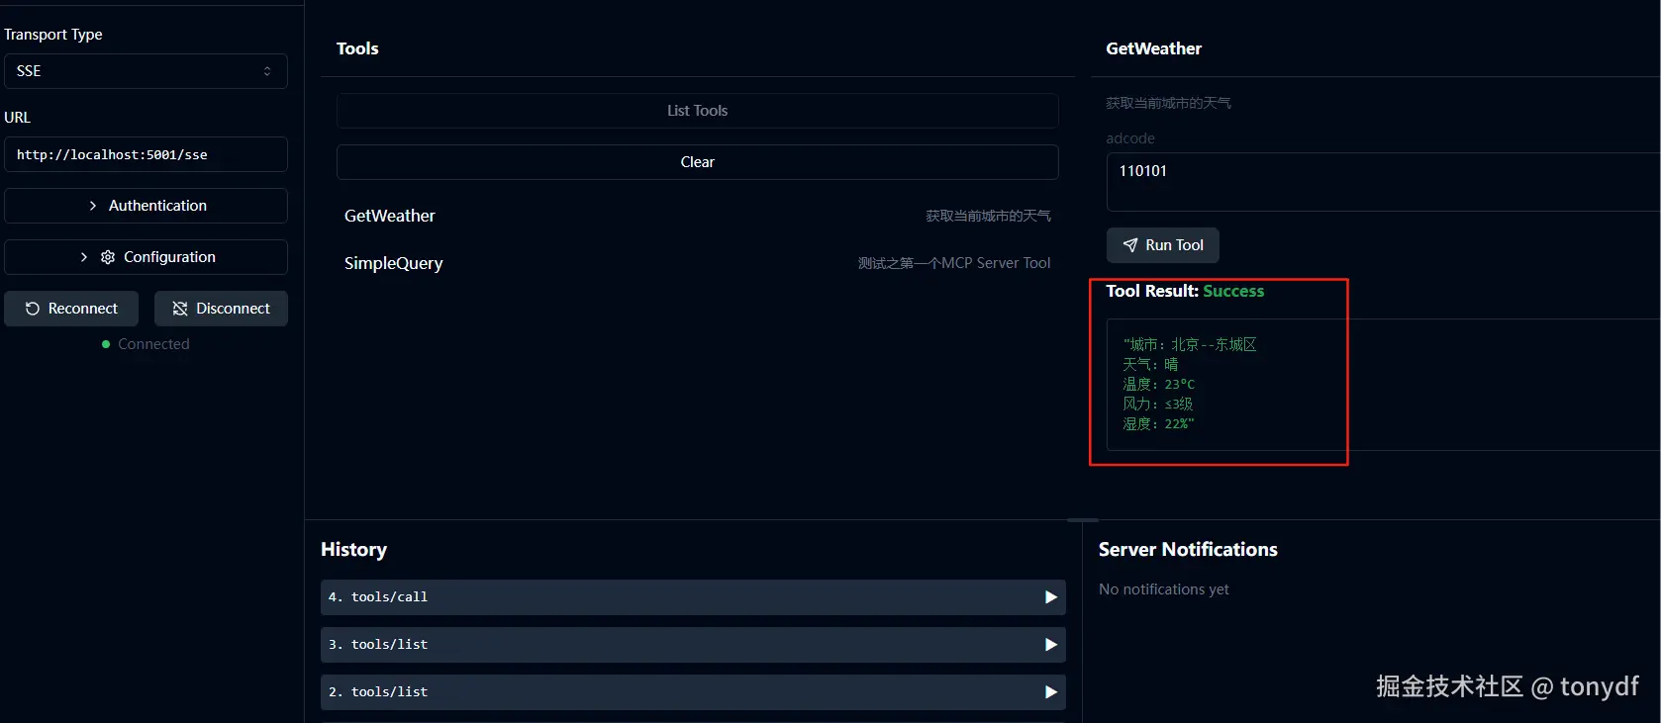Open the Transport Type SSE dropdown
The height and width of the screenshot is (723, 1661).
pos(146,71)
